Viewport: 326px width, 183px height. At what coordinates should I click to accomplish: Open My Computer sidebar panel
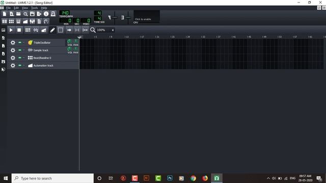[4, 70]
